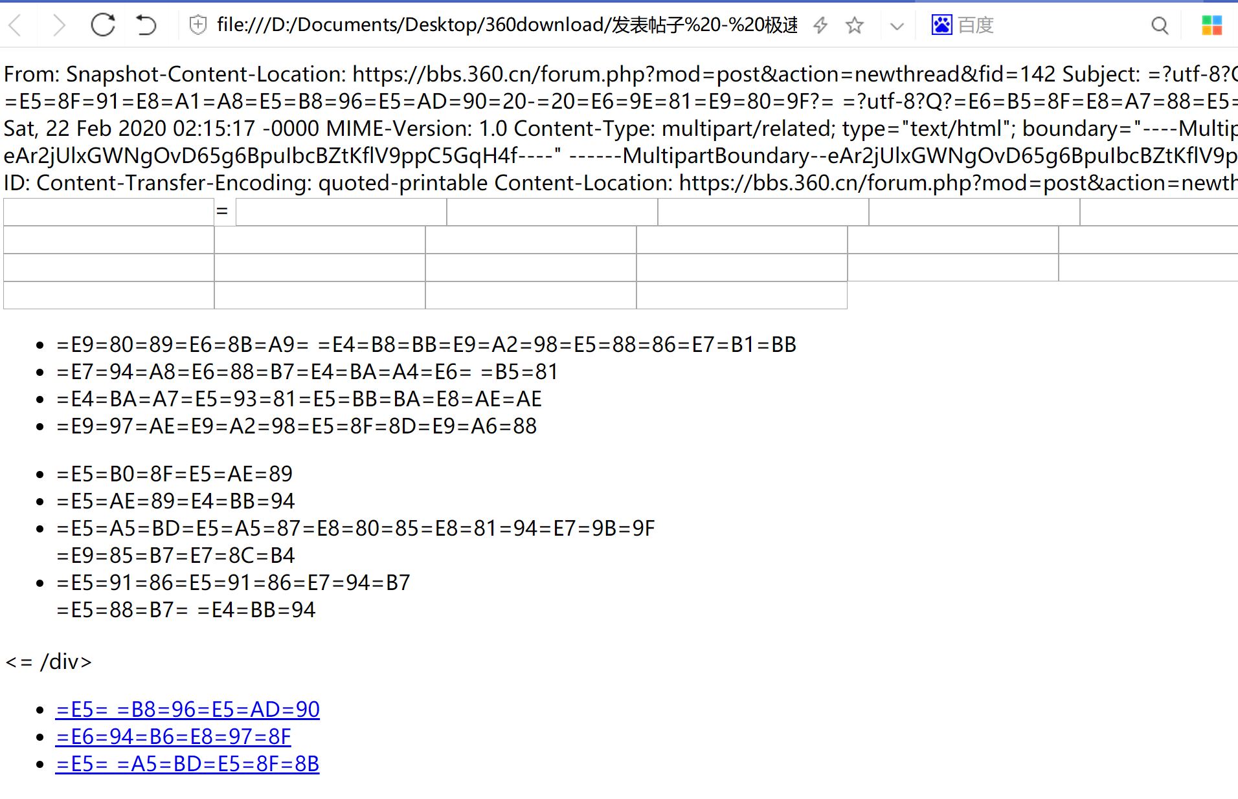Click the undo restore-page arrow icon

(146, 25)
